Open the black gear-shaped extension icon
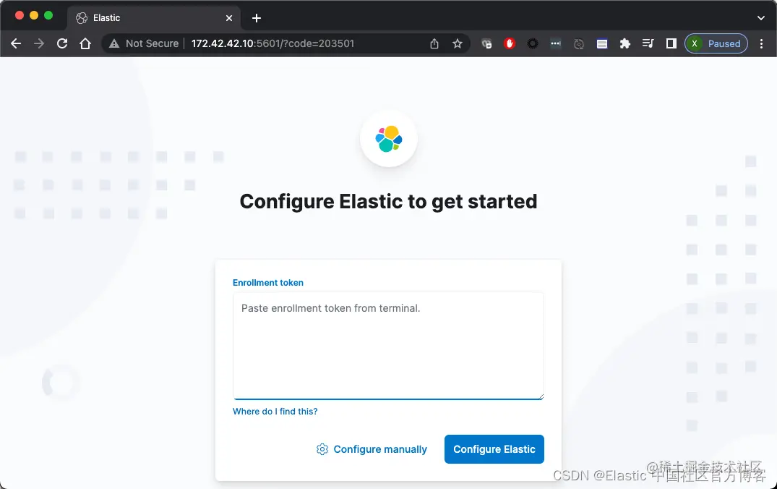 pyautogui.click(x=533, y=43)
